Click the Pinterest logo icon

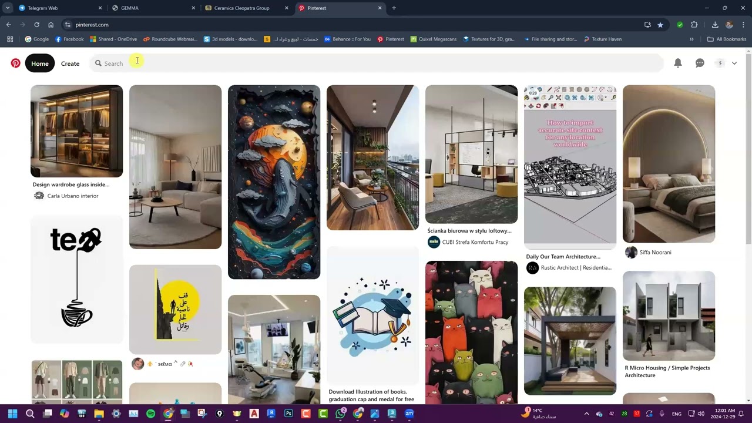[x=15, y=63]
